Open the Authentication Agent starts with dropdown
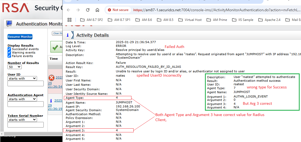The image size is (301, 142). coord(22,99)
